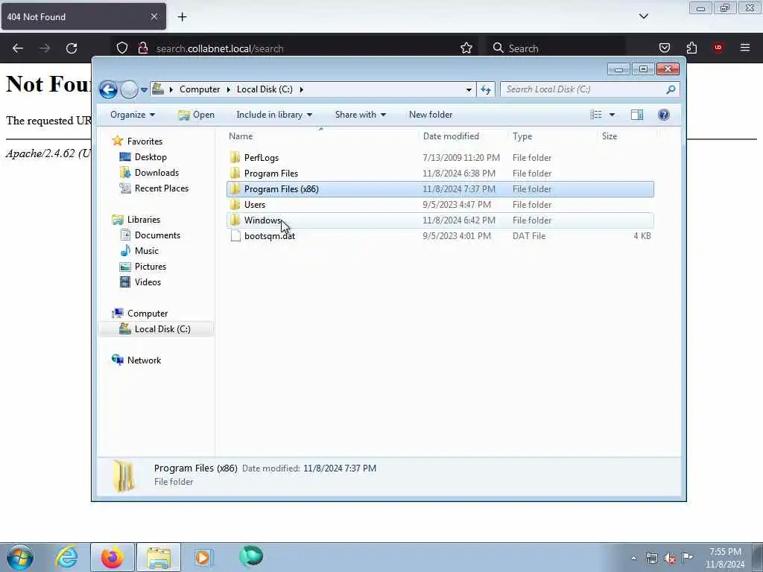Open the list all tabs chevron in Firefox
The height and width of the screenshot is (572, 763).
[643, 16]
